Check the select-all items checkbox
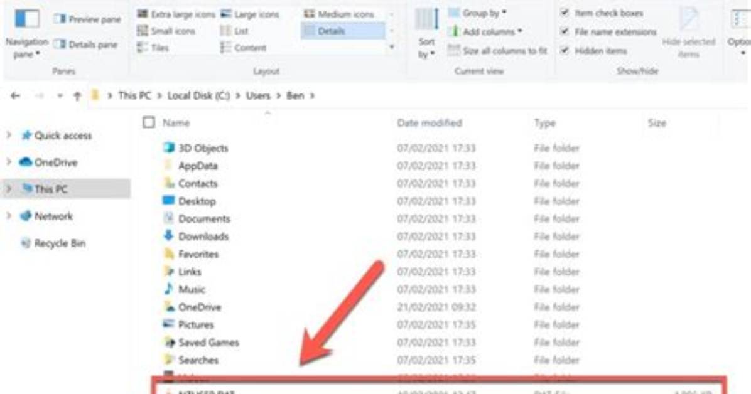Image resolution: width=751 pixels, height=394 pixels. click(149, 122)
